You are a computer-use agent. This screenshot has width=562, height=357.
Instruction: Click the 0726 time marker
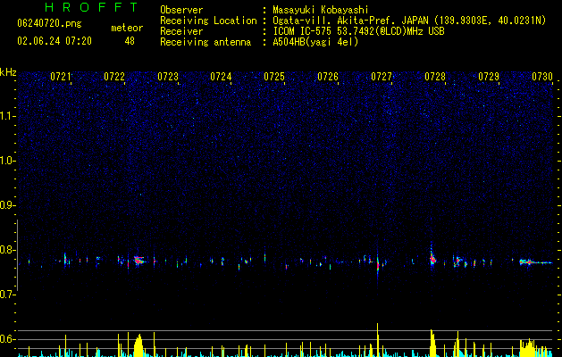[x=328, y=77]
